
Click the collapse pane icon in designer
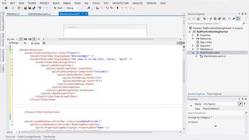coord(184,43)
